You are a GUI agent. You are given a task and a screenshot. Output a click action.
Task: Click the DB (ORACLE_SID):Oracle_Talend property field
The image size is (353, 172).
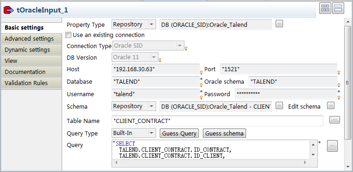pos(215,25)
